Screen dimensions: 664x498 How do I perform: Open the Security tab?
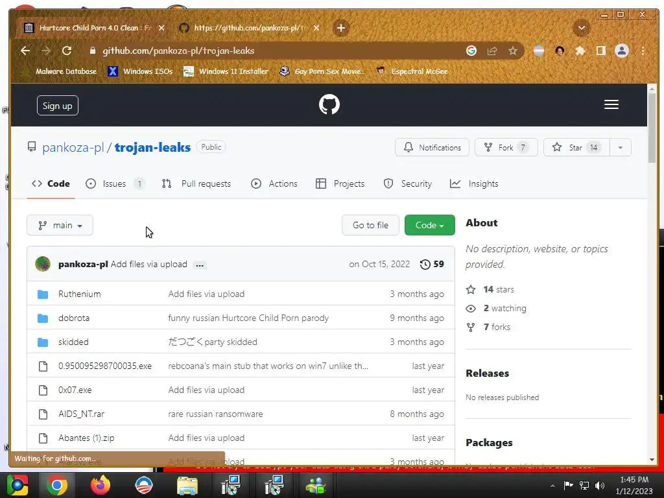pos(408,184)
